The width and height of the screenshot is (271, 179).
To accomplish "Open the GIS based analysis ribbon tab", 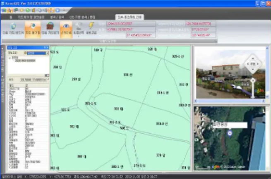I will (x=82, y=17).
